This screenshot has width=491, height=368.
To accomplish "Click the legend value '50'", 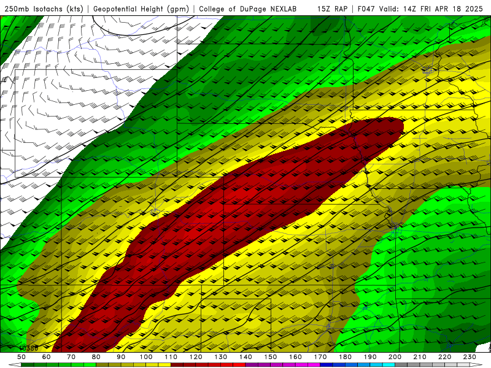I will point(21,357).
